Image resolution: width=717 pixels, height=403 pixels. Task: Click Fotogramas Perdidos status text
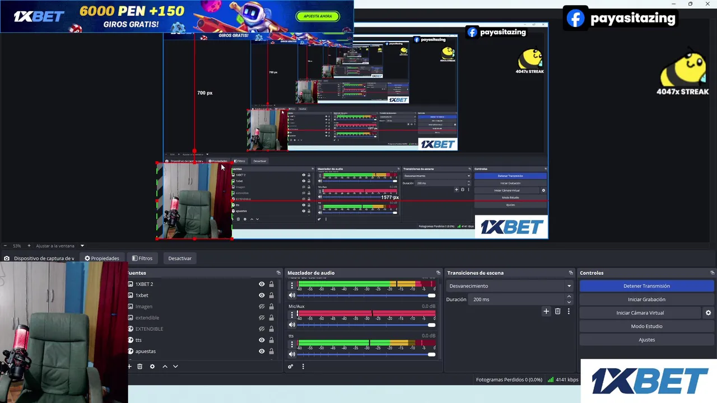509,379
